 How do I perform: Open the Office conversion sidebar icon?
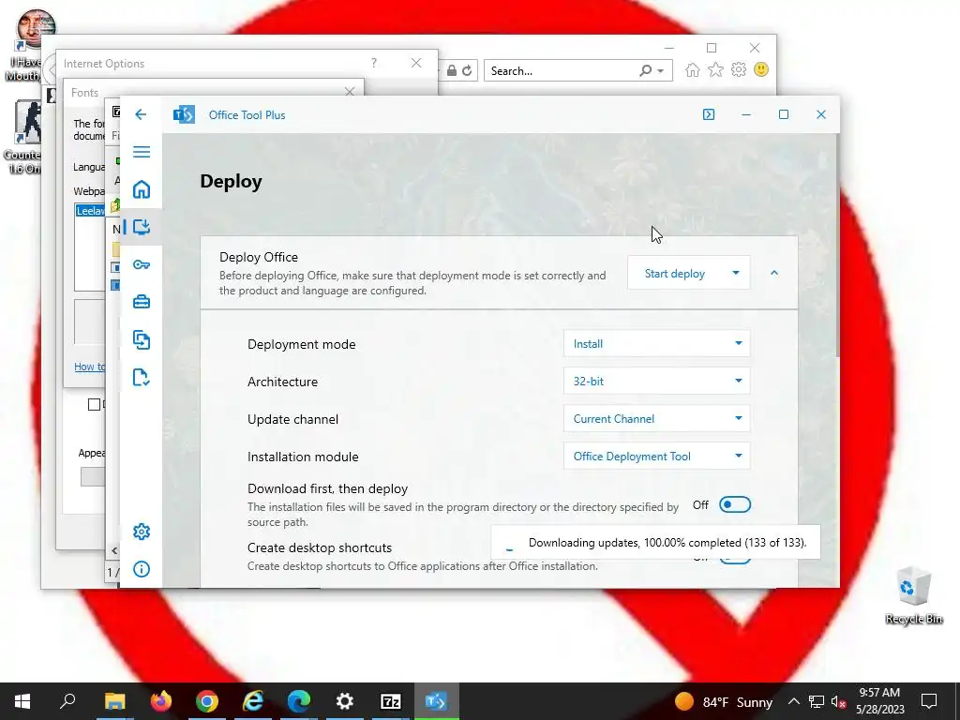click(142, 339)
